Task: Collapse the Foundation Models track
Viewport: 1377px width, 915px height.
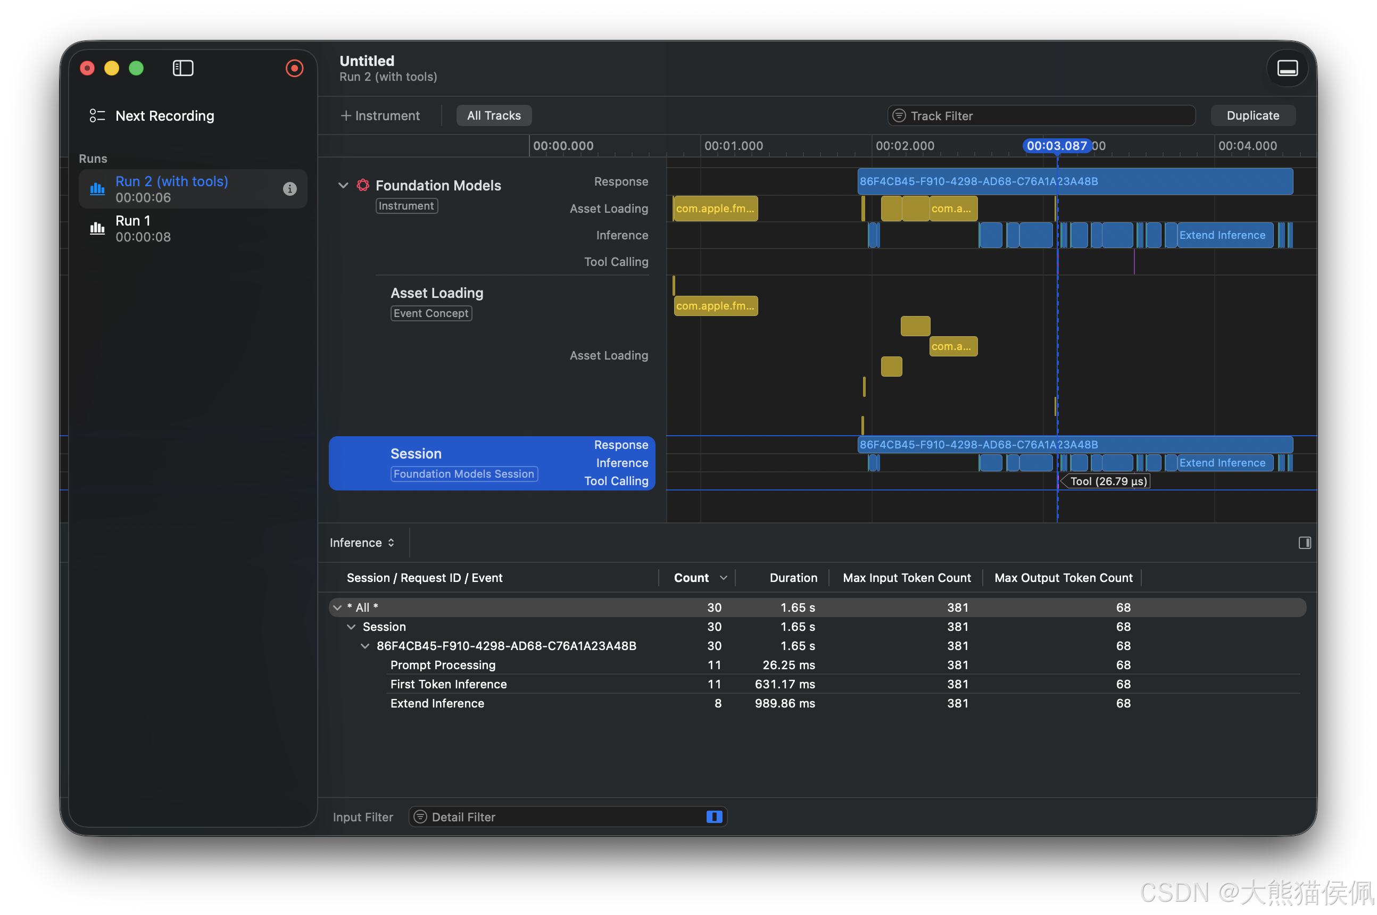Action: tap(343, 185)
